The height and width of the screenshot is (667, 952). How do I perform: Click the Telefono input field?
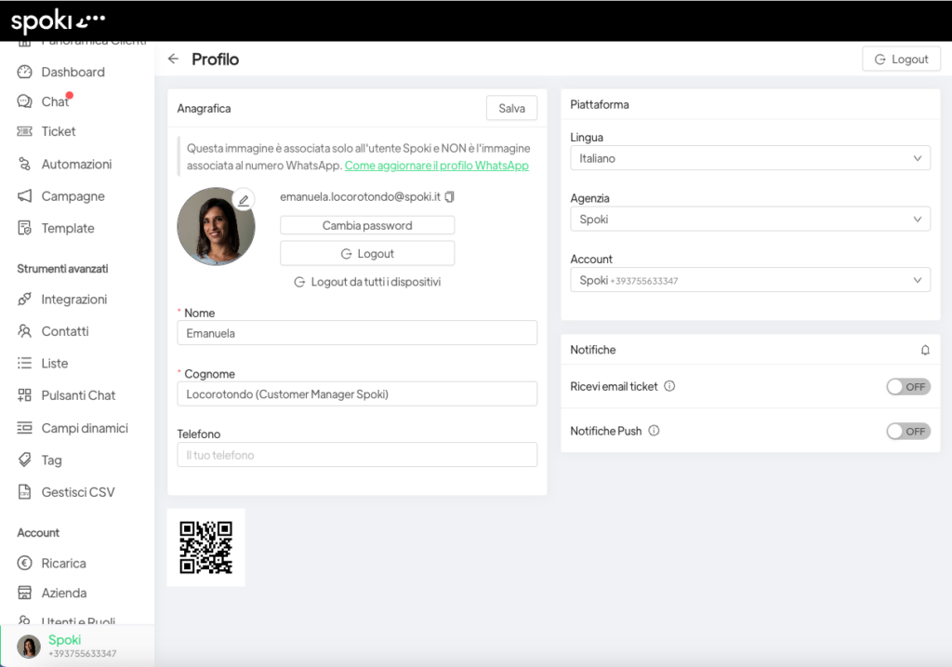pos(357,455)
